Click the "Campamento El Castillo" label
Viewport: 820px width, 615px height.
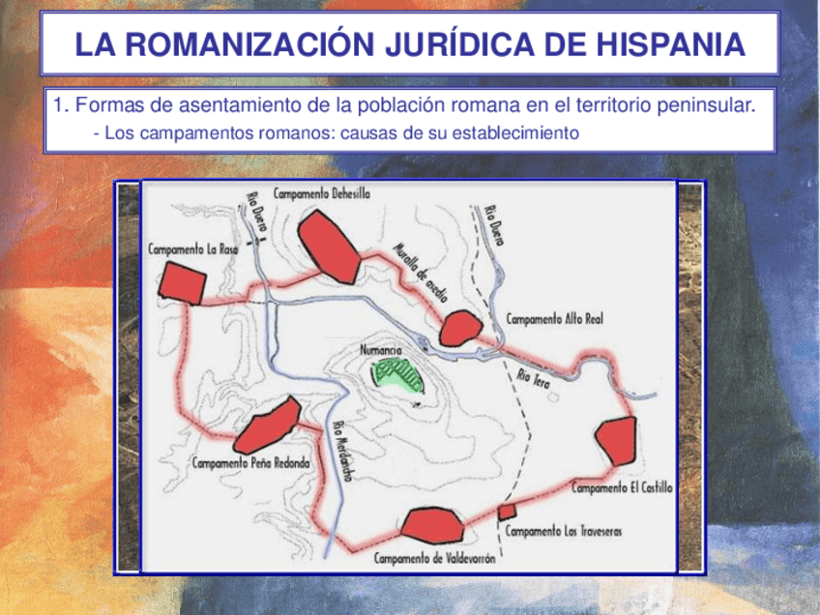tap(622, 488)
